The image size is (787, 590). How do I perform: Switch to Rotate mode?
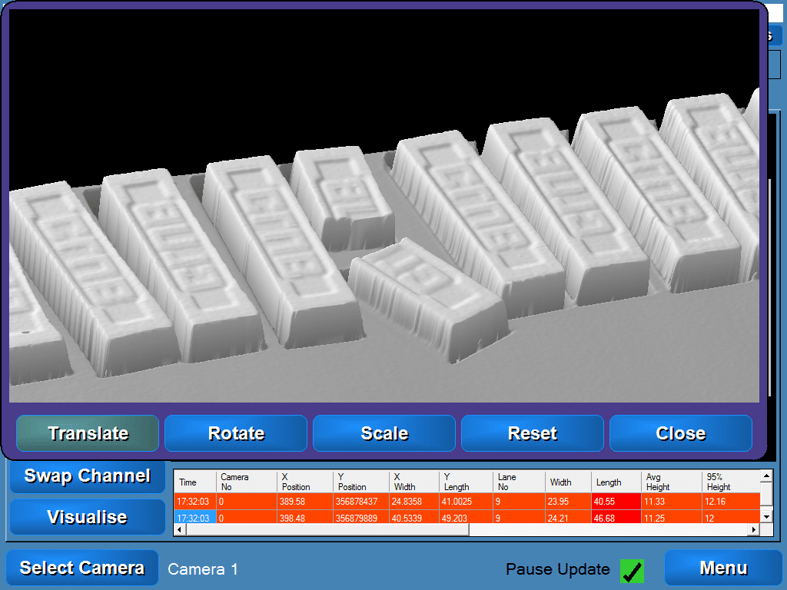(x=235, y=433)
